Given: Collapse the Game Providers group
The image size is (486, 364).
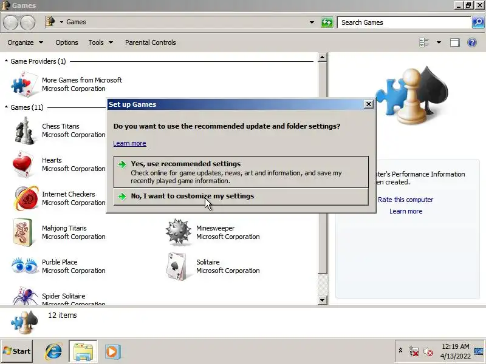Looking at the screenshot, I should (x=6, y=61).
